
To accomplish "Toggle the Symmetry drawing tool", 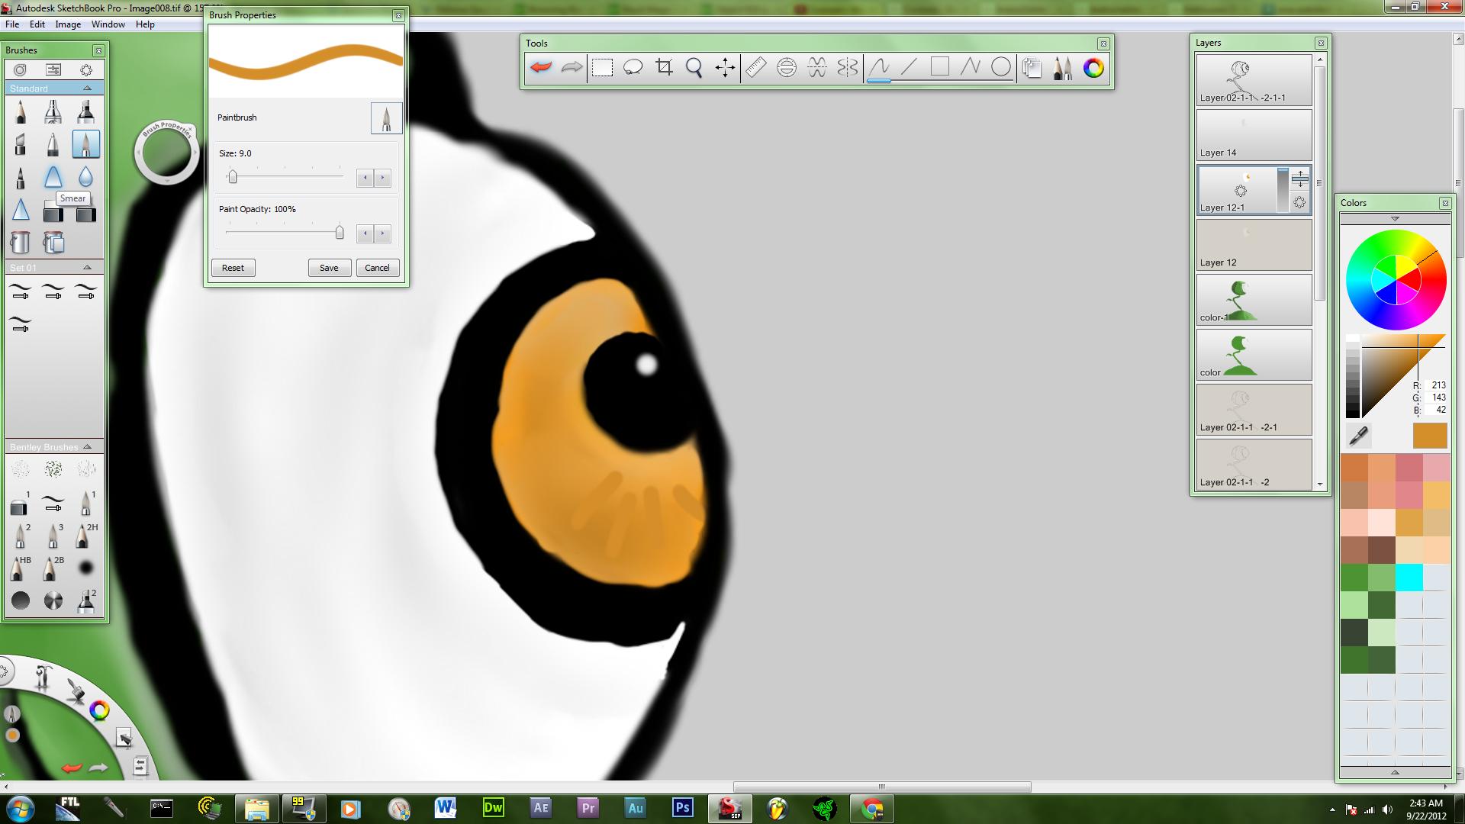I will click(x=848, y=68).
